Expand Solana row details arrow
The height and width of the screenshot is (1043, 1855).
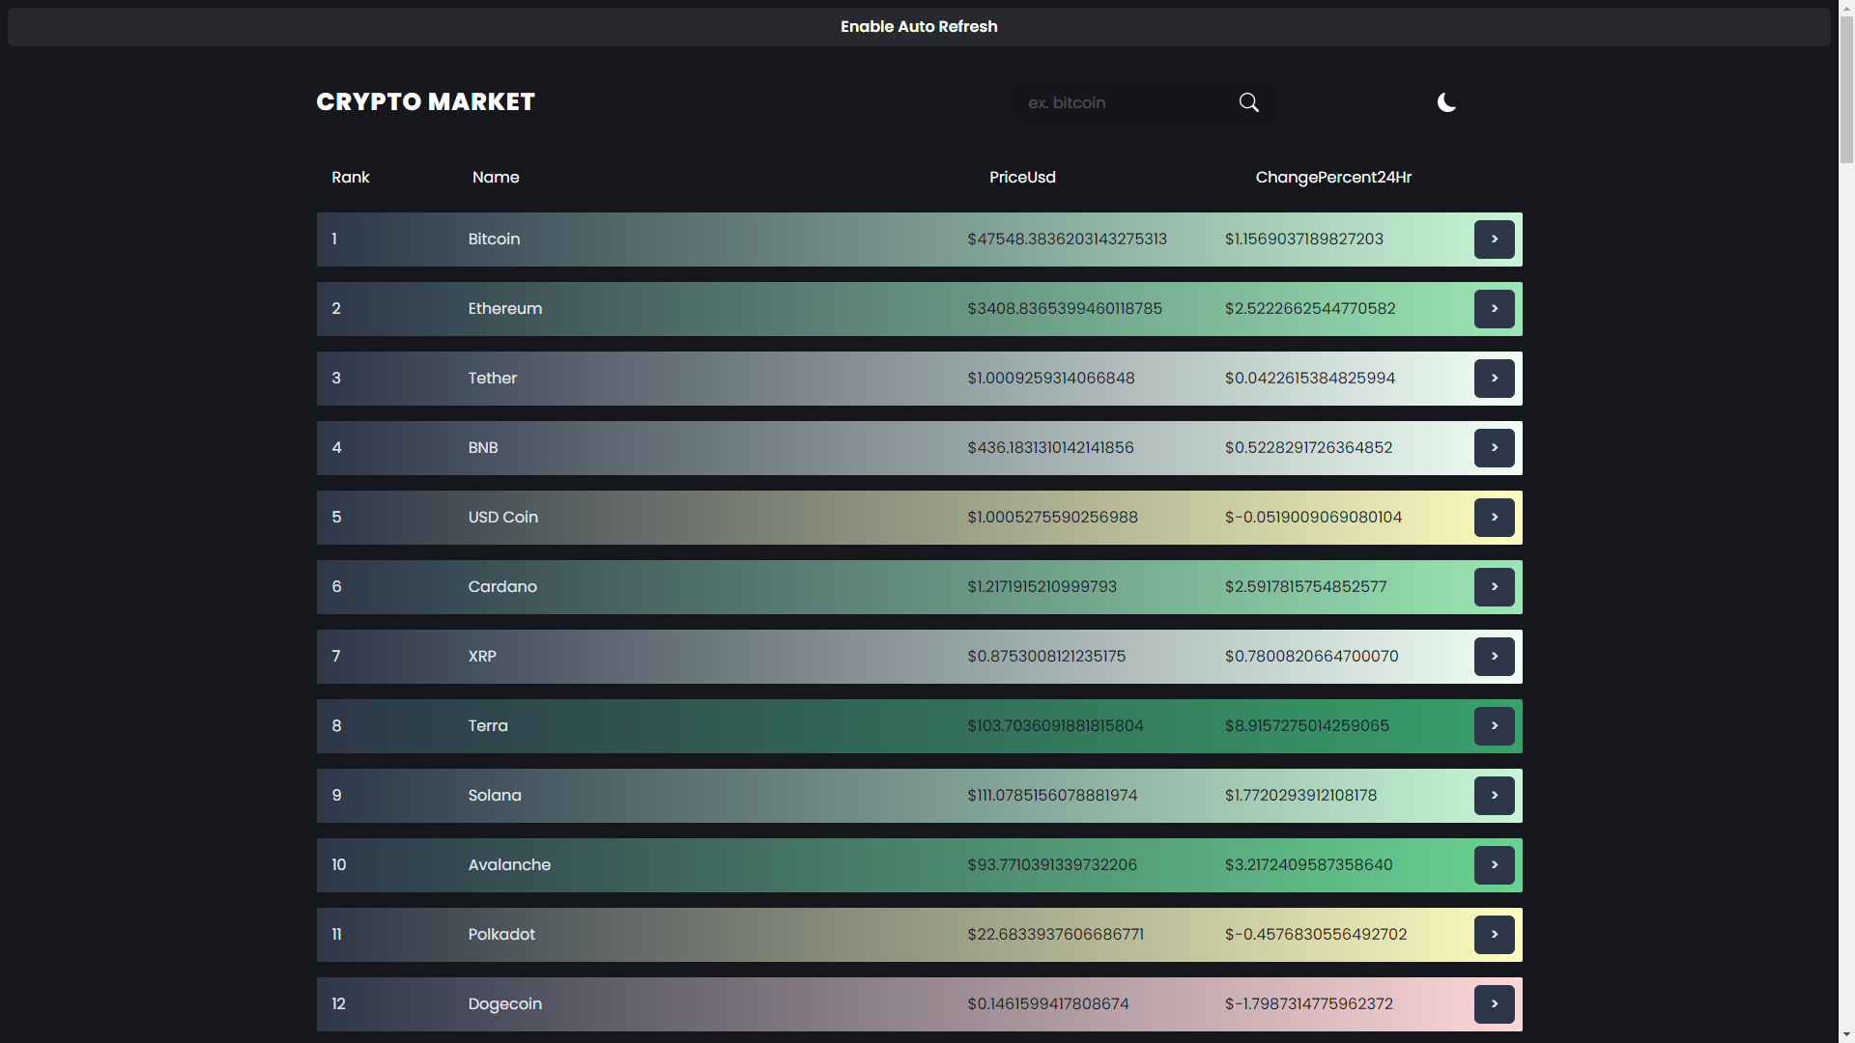click(x=1495, y=796)
